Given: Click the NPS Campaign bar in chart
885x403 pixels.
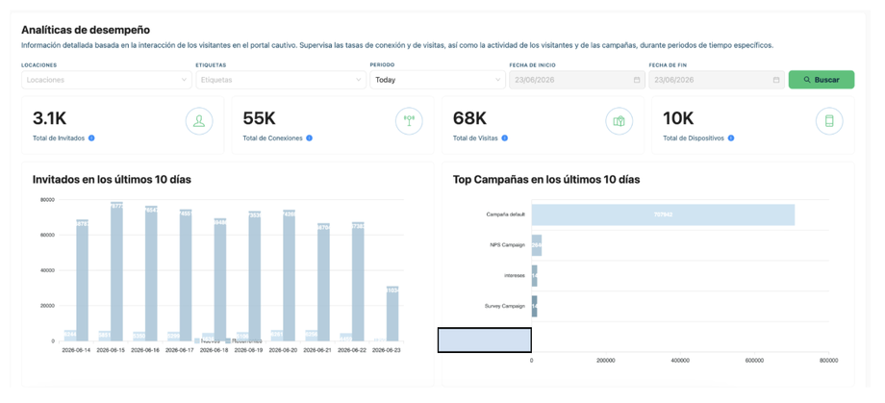Looking at the screenshot, I should pos(537,245).
